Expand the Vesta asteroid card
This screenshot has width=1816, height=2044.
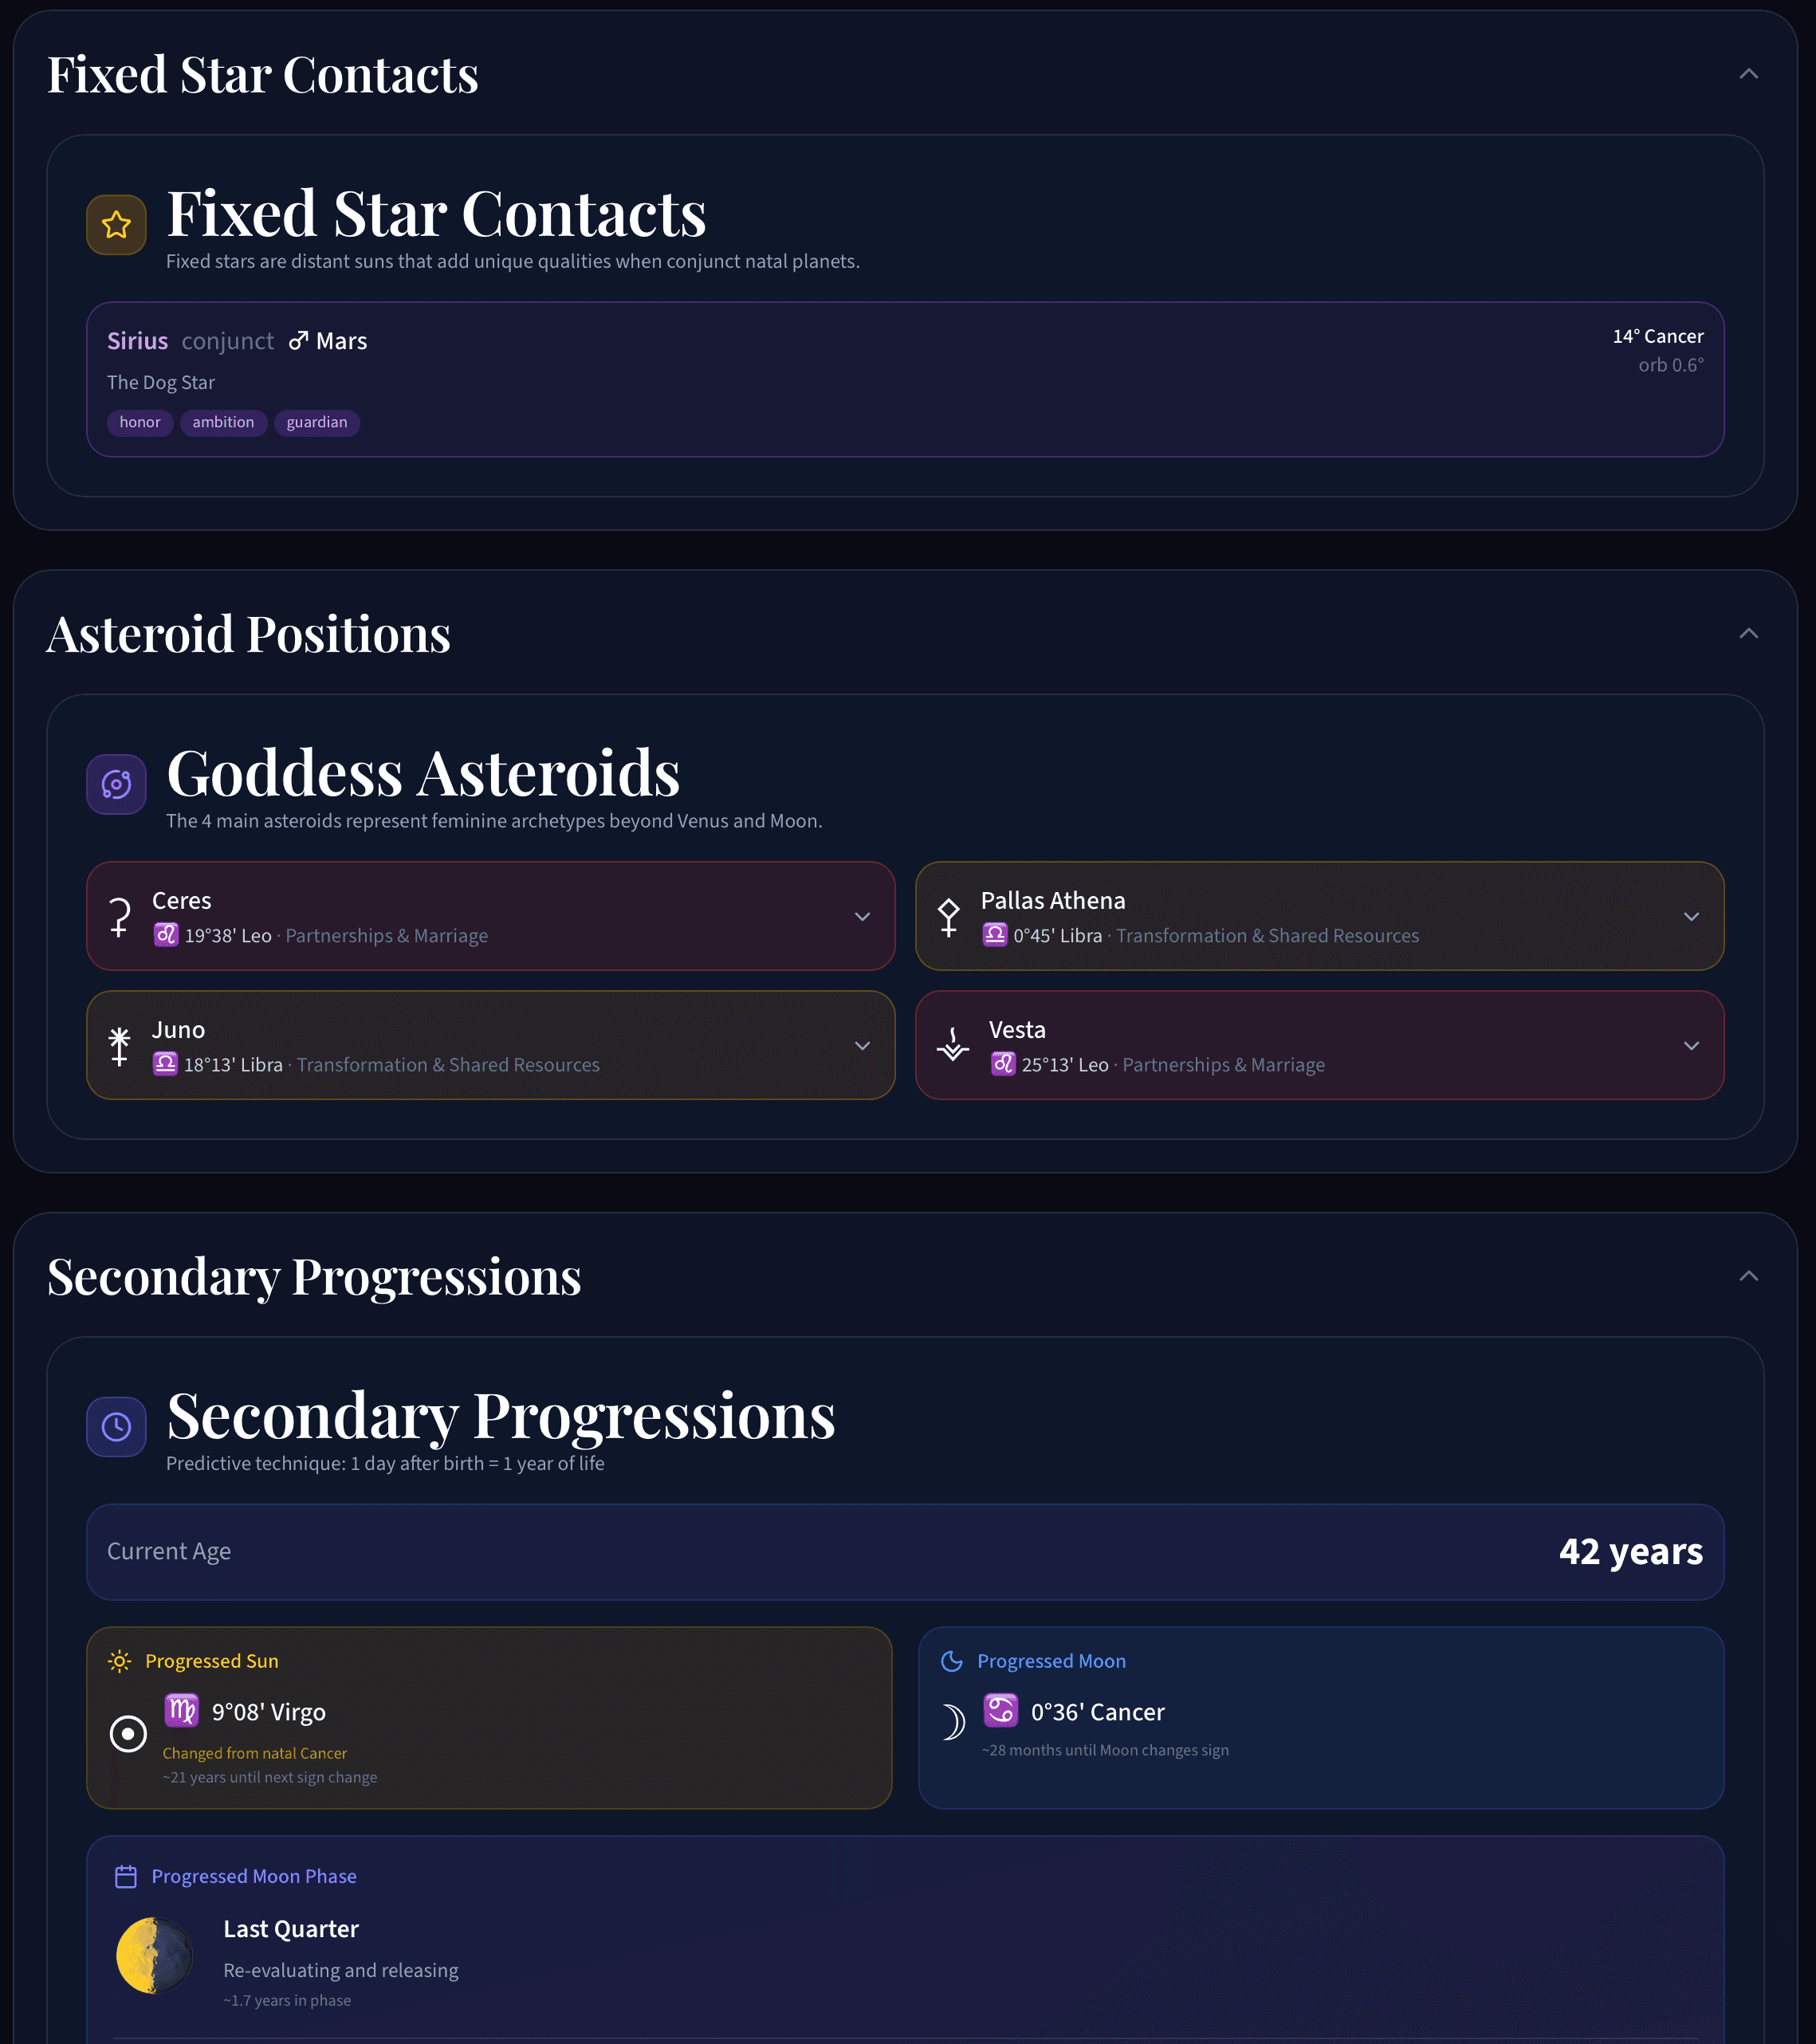pos(1692,1045)
